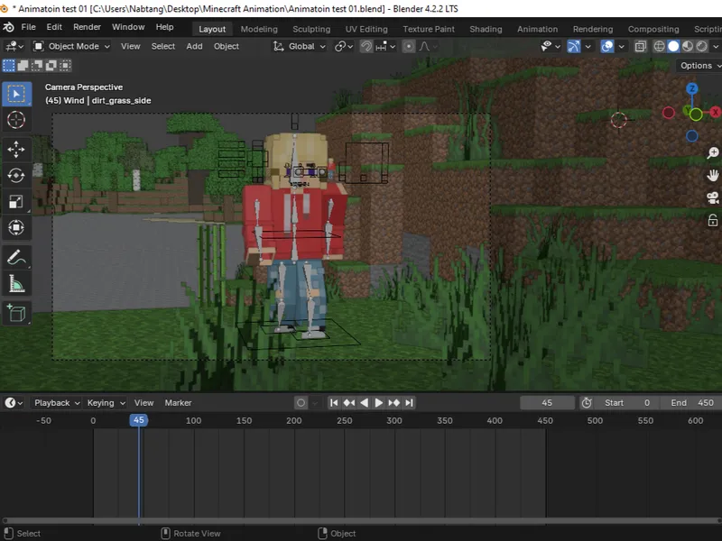Activate the Move tool
The height and width of the screenshot is (541, 722).
(16, 149)
